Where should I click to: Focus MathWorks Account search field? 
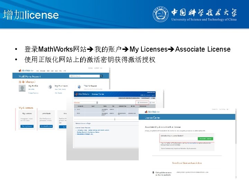(x=84, y=76)
